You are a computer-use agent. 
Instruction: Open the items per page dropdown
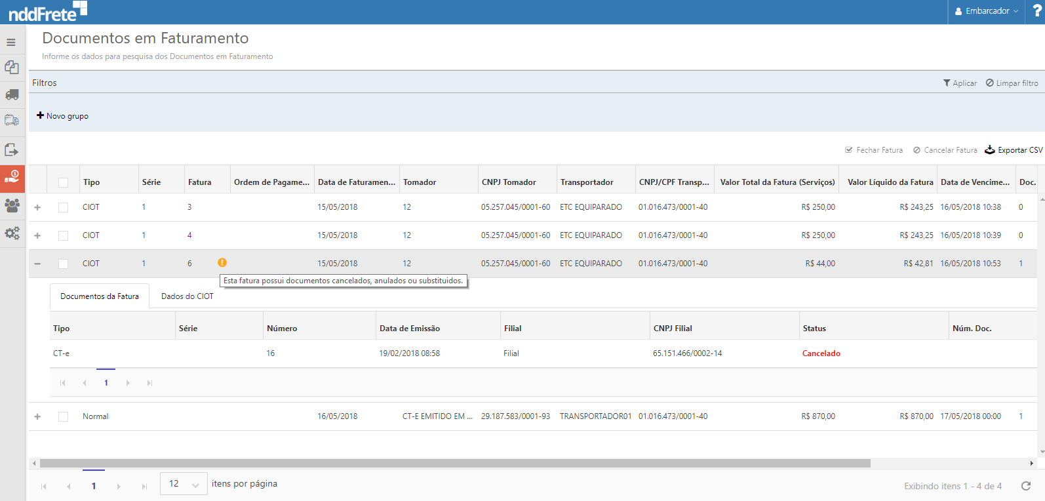point(184,484)
